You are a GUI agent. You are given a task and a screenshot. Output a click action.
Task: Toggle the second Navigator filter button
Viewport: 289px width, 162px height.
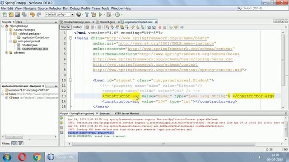(20, 143)
